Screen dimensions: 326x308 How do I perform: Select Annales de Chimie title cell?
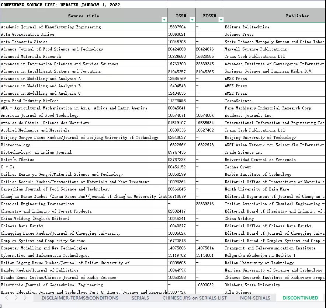tap(84, 123)
